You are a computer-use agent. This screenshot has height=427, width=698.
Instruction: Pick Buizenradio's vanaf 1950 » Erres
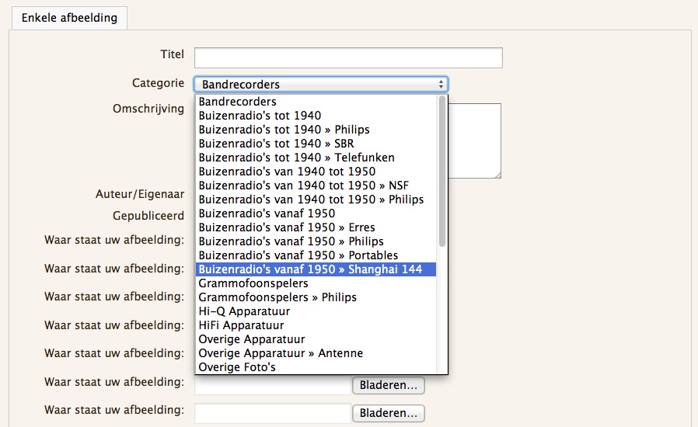287,227
